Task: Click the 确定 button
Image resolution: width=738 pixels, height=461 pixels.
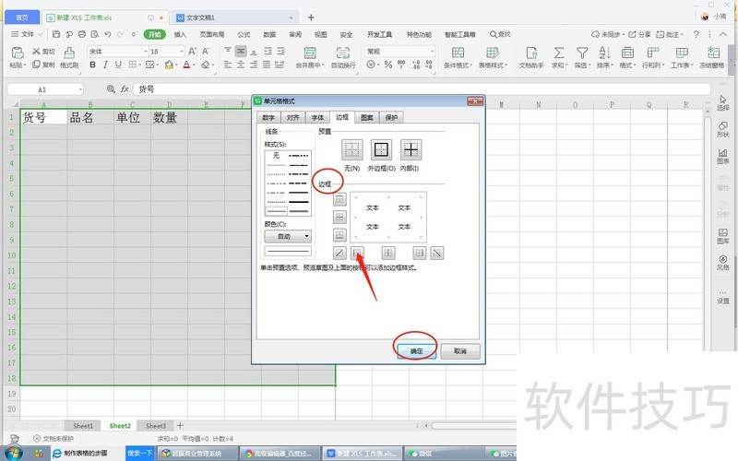Action: pyautogui.click(x=416, y=351)
